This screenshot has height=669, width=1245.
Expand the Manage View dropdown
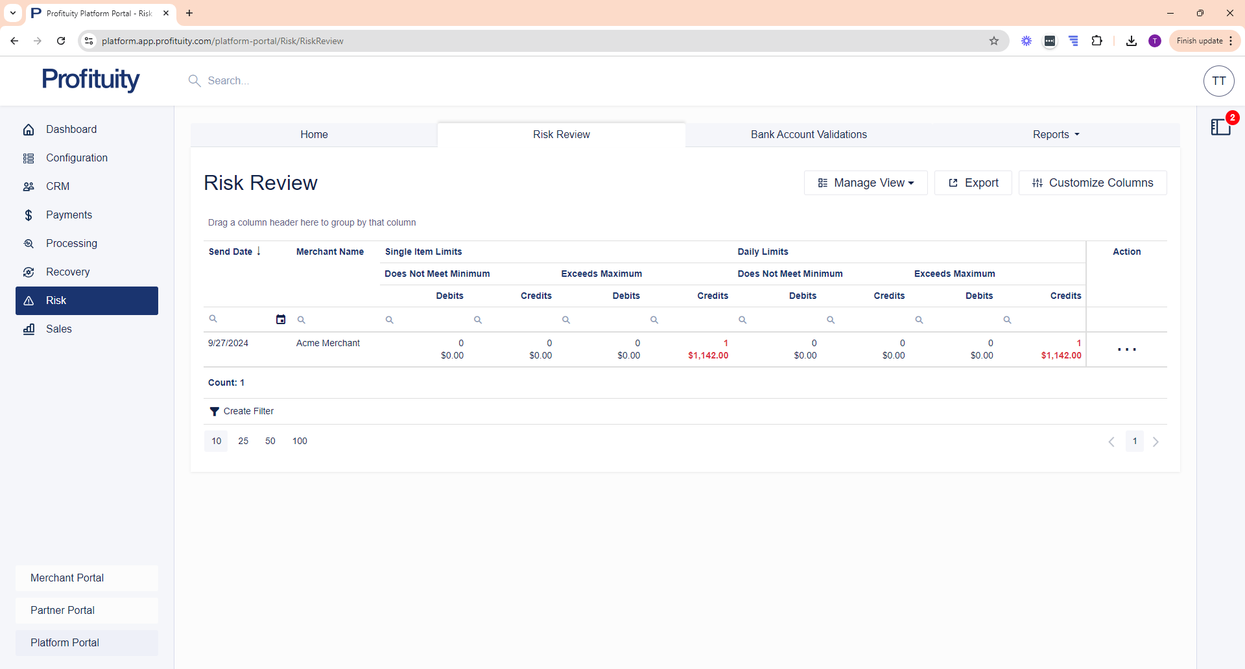866,183
